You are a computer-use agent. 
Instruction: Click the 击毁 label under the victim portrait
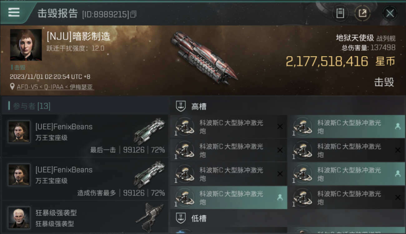tap(20, 67)
